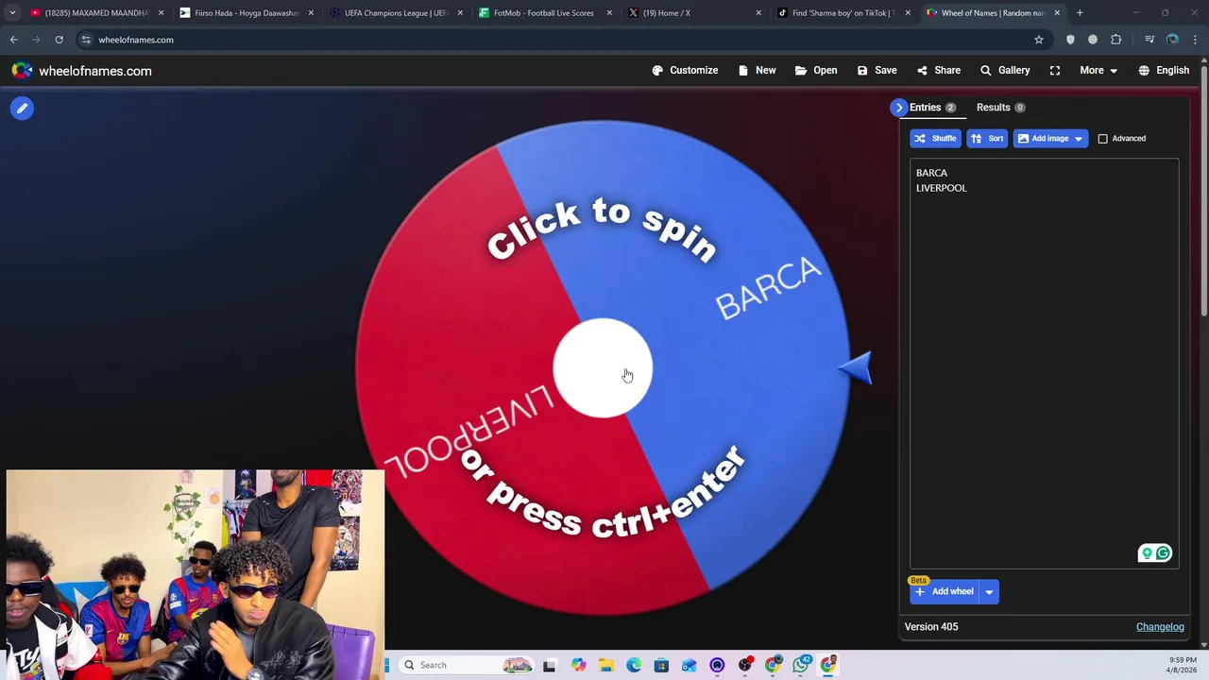Click the blue pencil edit icon
Image resolution: width=1209 pixels, height=680 pixels.
(x=22, y=108)
